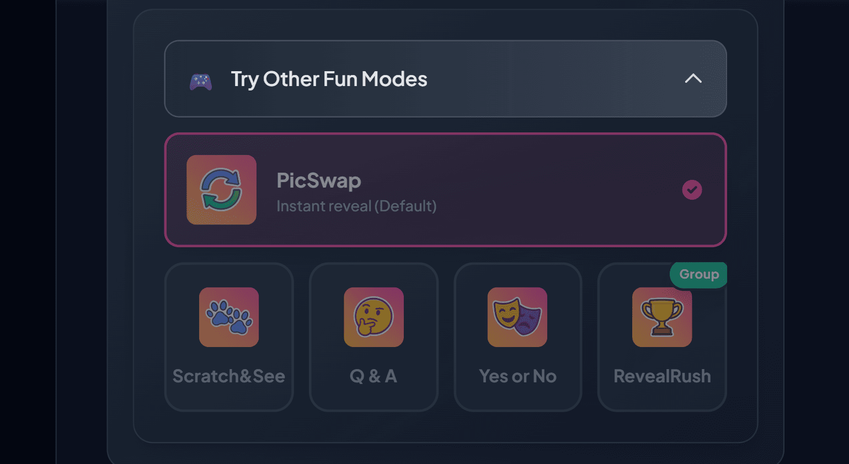The width and height of the screenshot is (849, 464).
Task: Collapse the fun modes chevron arrow
Action: point(693,79)
